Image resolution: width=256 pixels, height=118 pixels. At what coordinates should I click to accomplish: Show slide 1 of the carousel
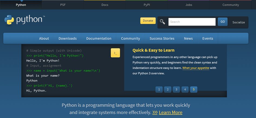159,90
